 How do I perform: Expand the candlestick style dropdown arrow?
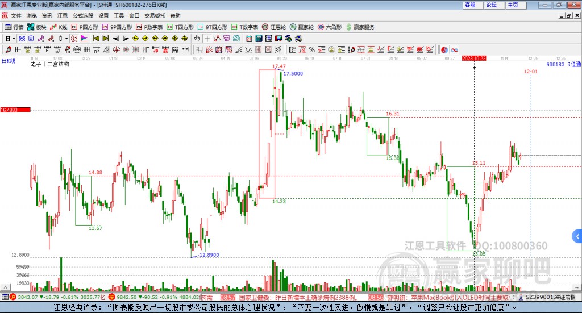click(66, 39)
